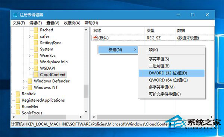Screen dimensions: 224x137
Task: Select the SettingSync key label
Action: tap(50, 43)
